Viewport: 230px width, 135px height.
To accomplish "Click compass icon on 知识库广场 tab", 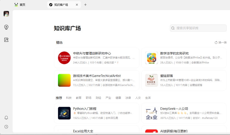I will [51, 5].
